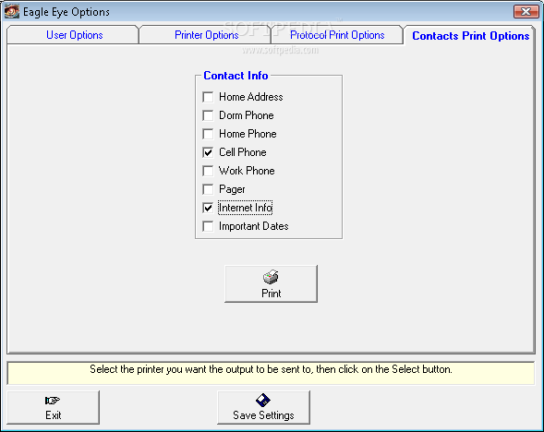
Task: Select the Contacts Print Options tab
Action: coord(470,36)
